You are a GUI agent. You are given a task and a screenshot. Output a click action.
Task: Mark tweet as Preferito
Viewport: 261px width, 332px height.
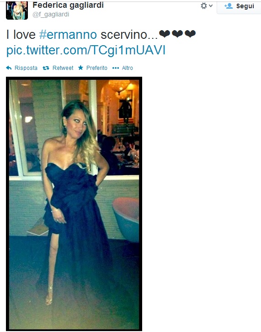[97, 68]
